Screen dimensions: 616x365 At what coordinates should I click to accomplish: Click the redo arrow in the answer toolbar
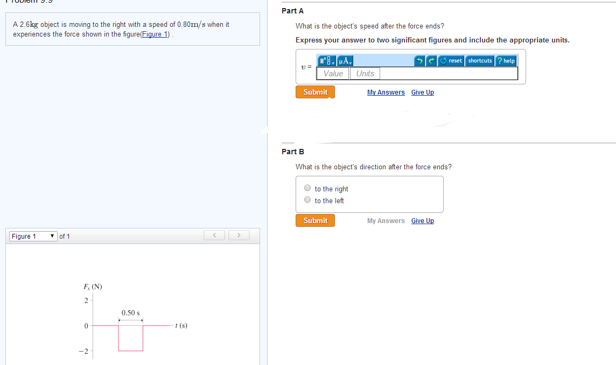point(431,60)
